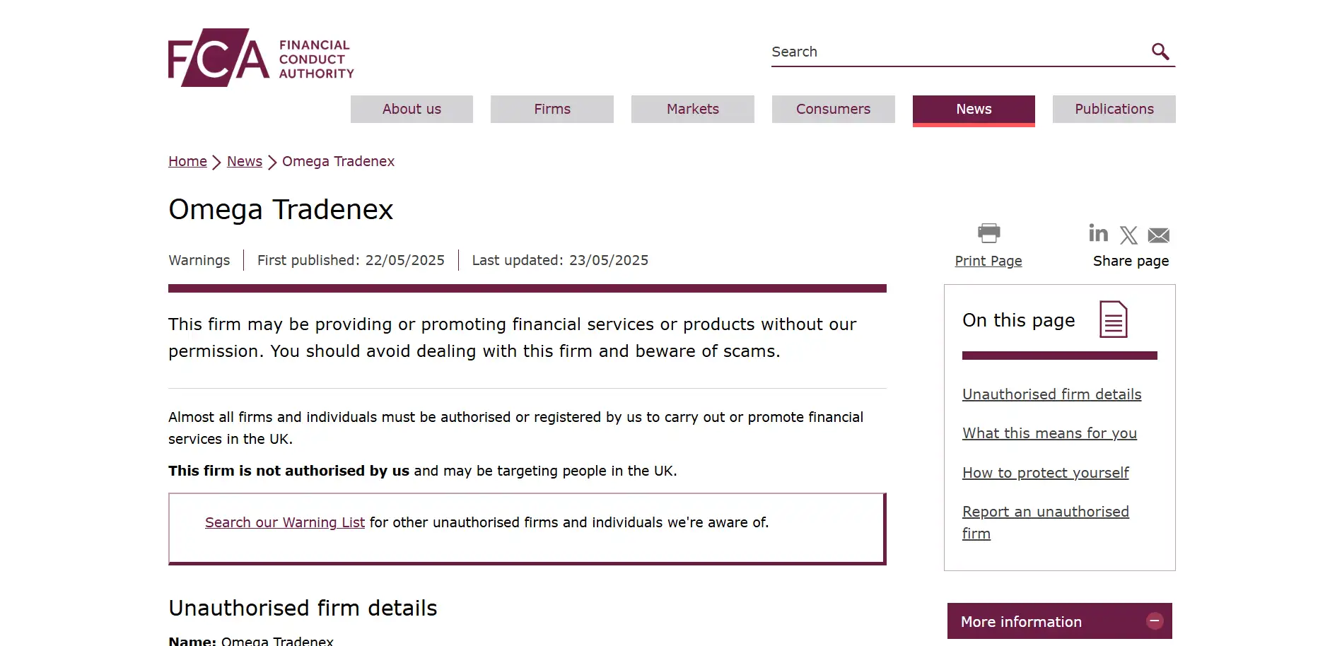Jump to What this means for you
1342x646 pixels.
coord(1049,433)
